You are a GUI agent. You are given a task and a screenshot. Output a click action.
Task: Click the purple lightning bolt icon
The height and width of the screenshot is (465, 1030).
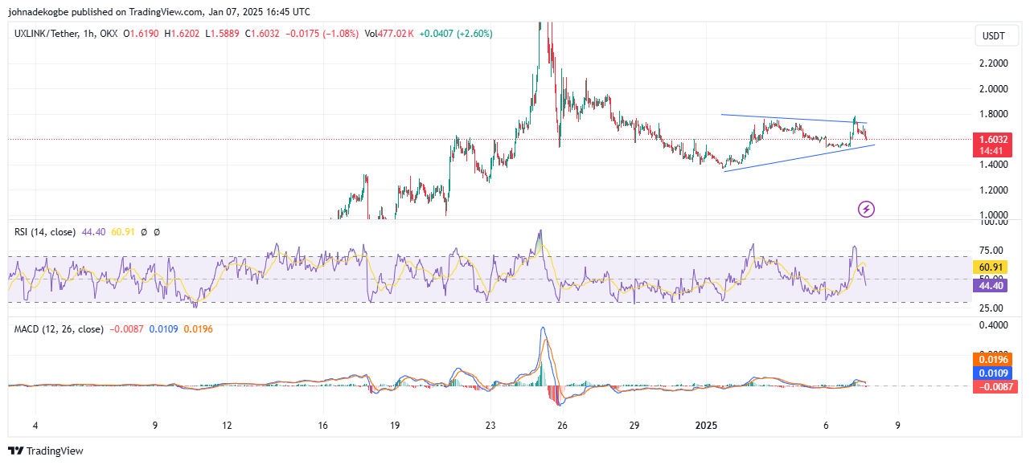coord(867,210)
